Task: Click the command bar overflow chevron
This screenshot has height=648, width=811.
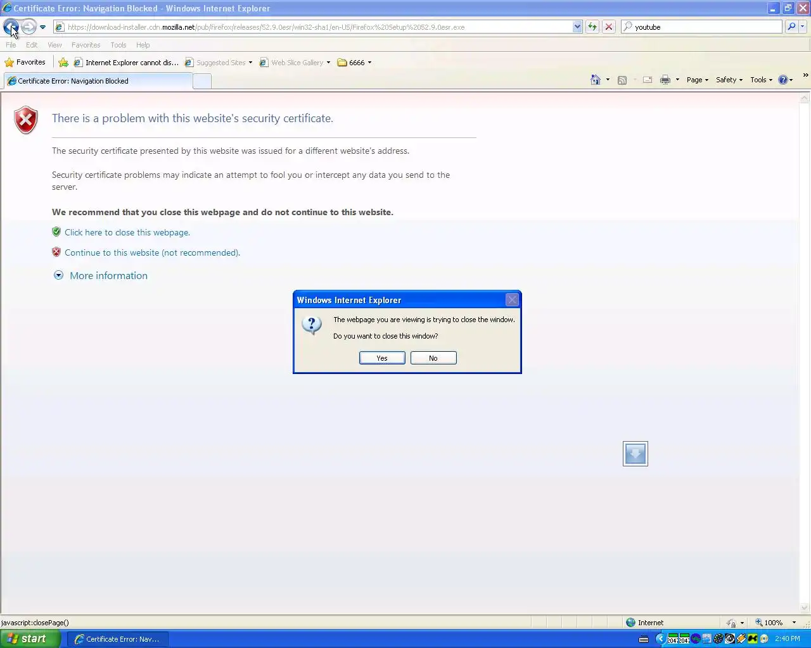Action: 805,75
